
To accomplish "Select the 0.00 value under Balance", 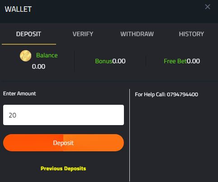I will point(38,66).
